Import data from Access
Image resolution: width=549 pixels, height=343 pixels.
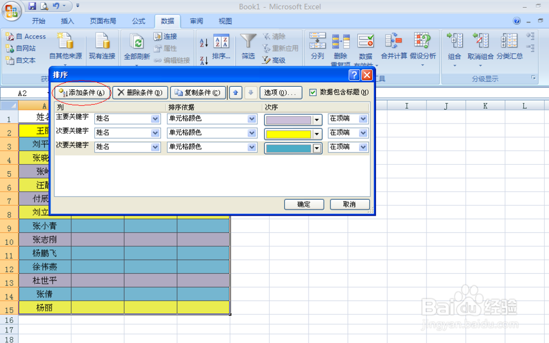[26, 36]
